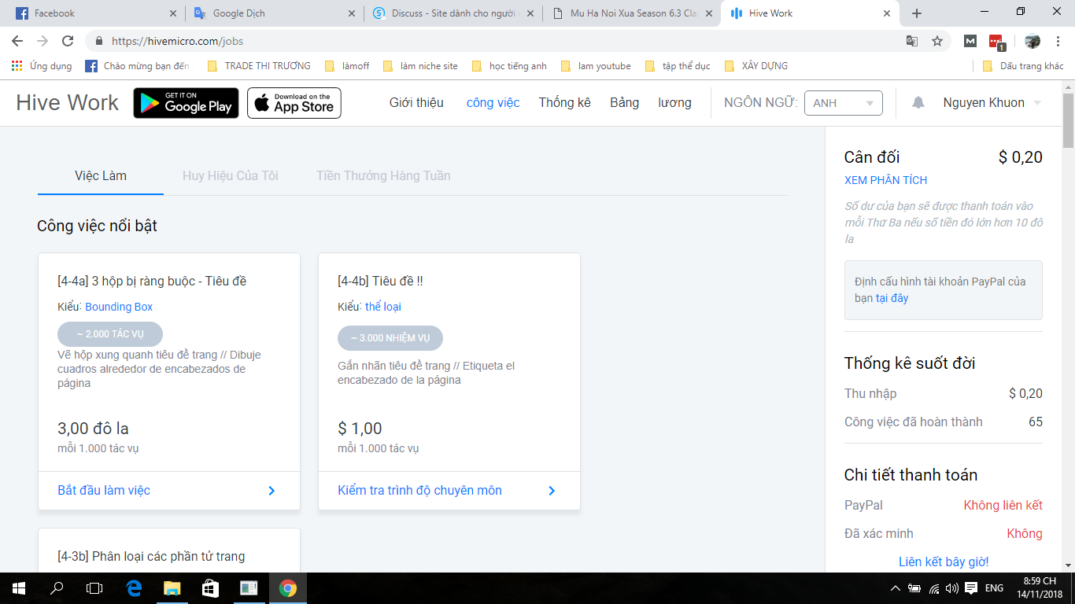Screen dimensions: 1075x604
Task: Open the Action Center notification icon
Action: tap(971, 588)
